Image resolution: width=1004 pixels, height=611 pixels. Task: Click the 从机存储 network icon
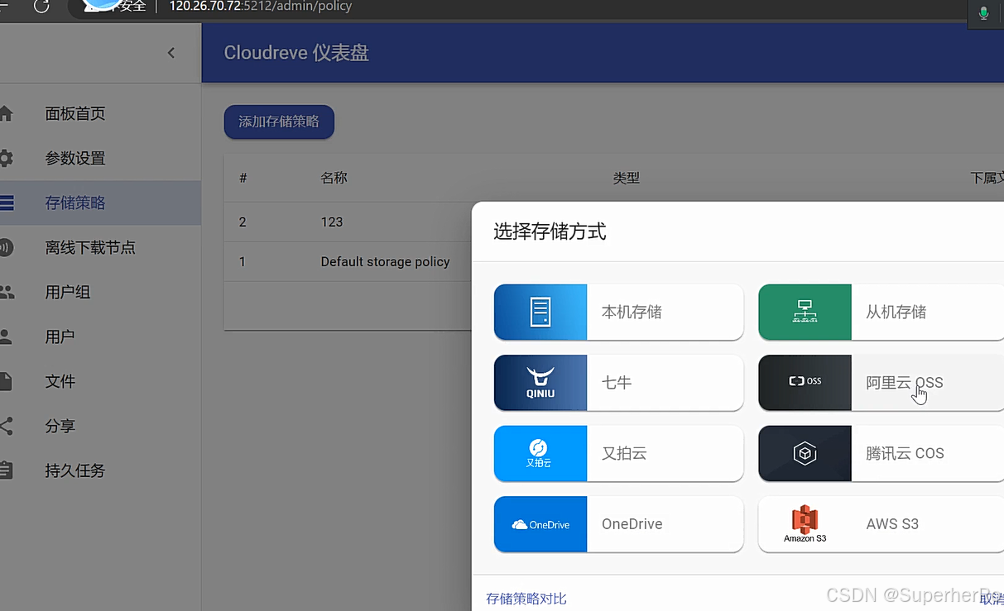805,312
